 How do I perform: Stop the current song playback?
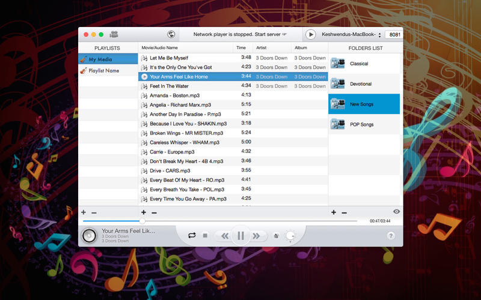[205, 236]
